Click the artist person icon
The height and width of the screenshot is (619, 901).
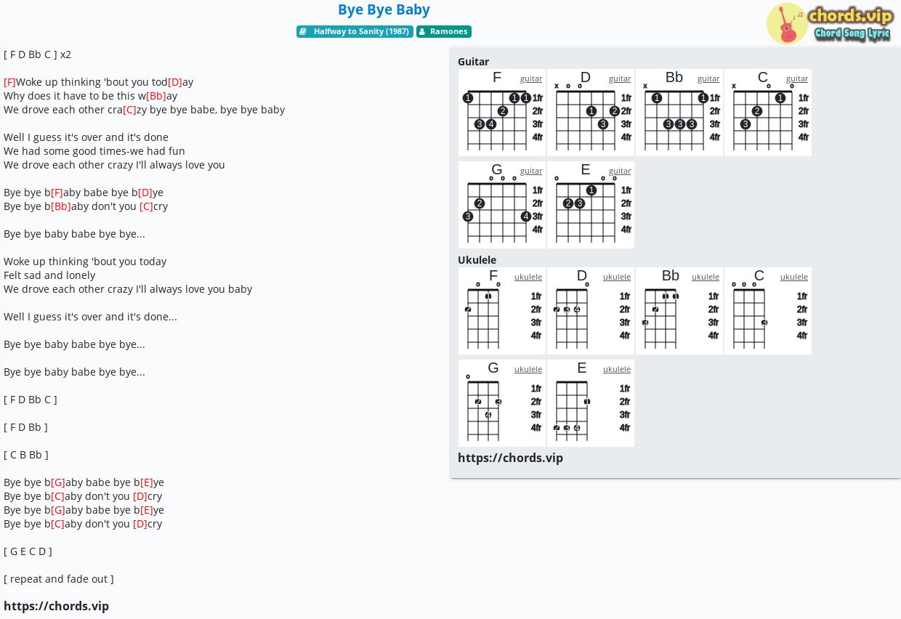click(x=422, y=31)
